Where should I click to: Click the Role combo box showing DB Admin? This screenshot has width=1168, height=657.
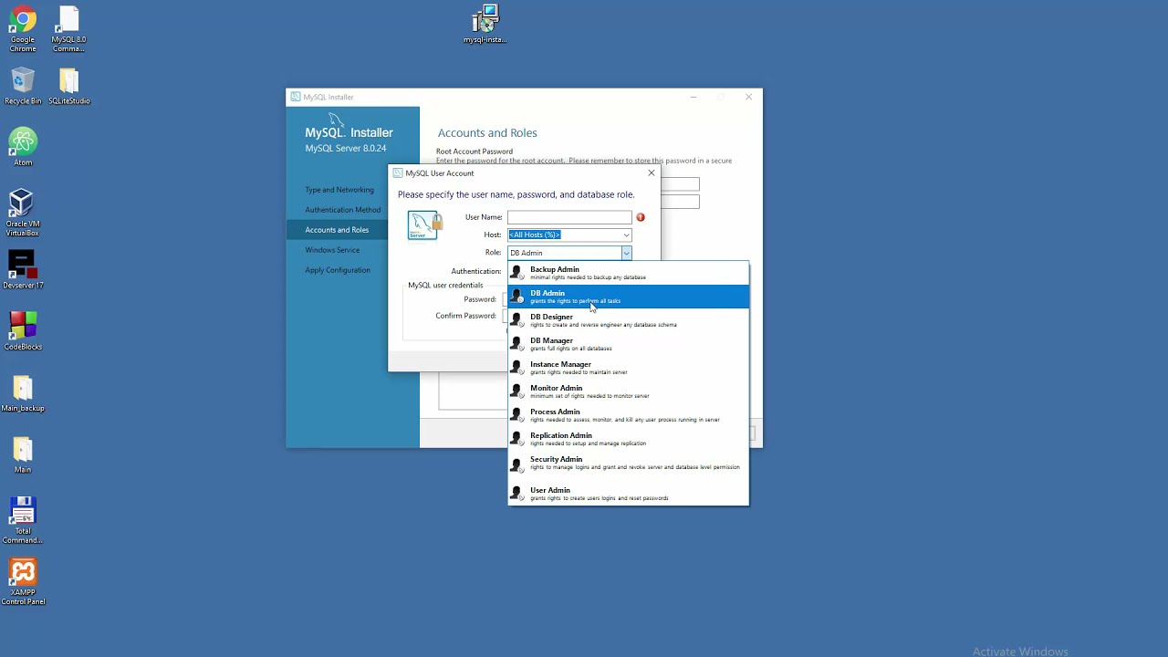coord(569,253)
